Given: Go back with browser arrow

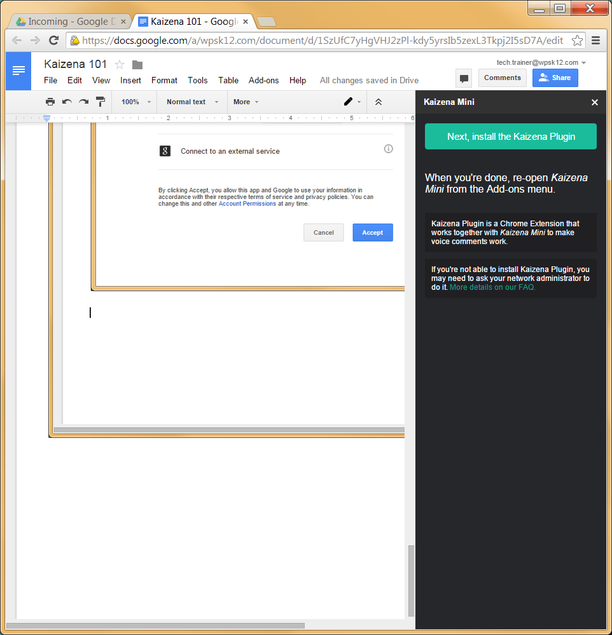Looking at the screenshot, I should point(17,40).
